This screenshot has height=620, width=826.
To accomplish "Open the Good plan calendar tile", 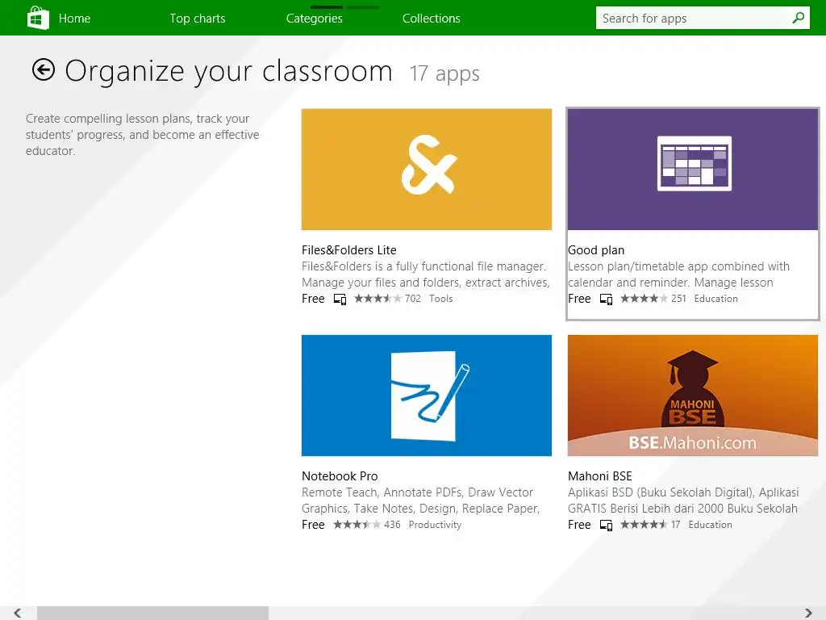I will [x=693, y=170].
